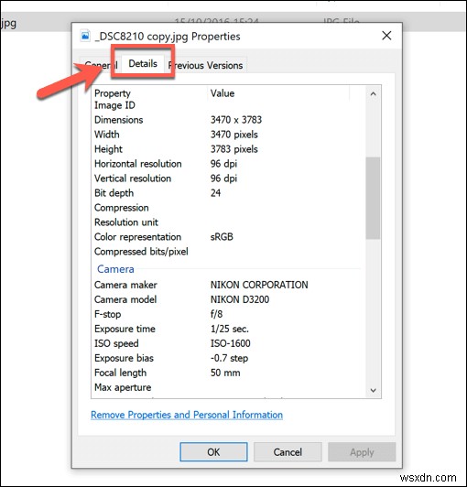The width and height of the screenshot is (467, 487).
Task: Select Vertical resolution value 96 dpi
Action: point(223,179)
